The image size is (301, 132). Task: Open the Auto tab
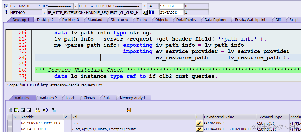coord(107,98)
